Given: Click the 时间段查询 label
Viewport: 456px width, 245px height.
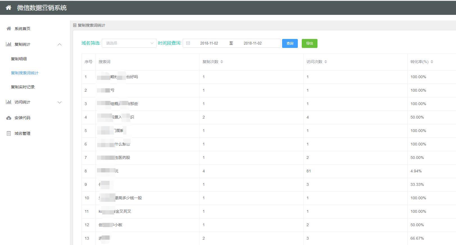Looking at the screenshot, I should (x=169, y=43).
